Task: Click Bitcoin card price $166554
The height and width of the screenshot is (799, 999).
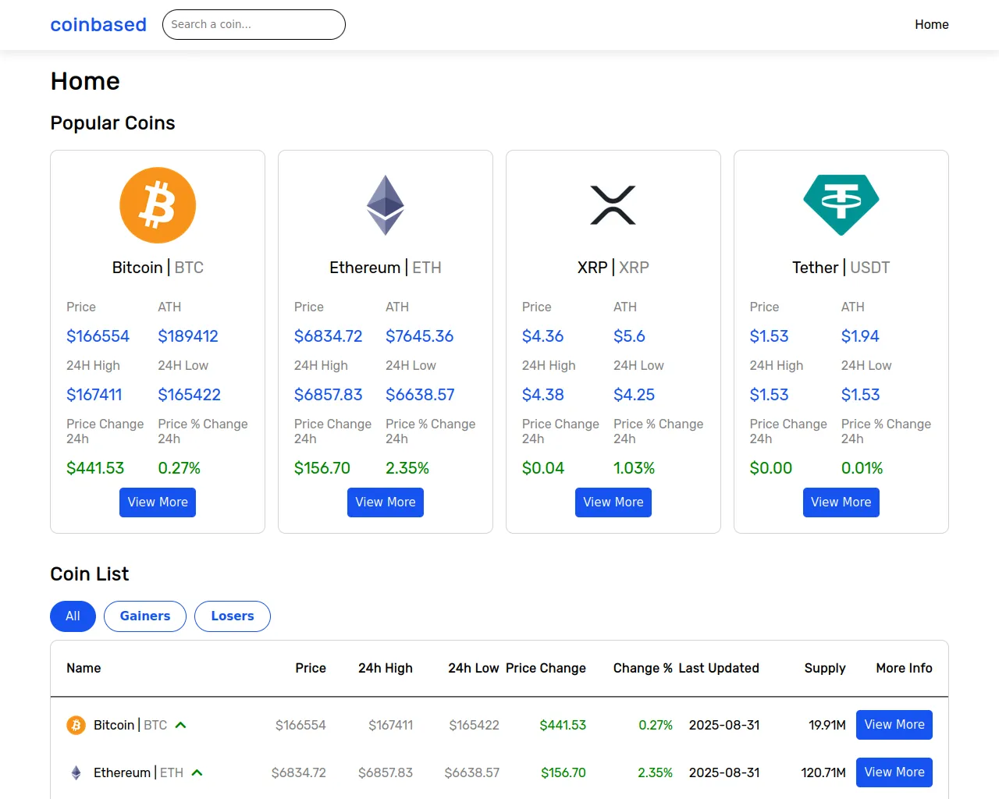Action: (98, 336)
